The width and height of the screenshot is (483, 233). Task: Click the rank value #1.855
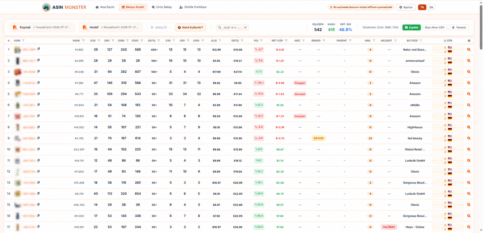pyautogui.click(x=79, y=49)
